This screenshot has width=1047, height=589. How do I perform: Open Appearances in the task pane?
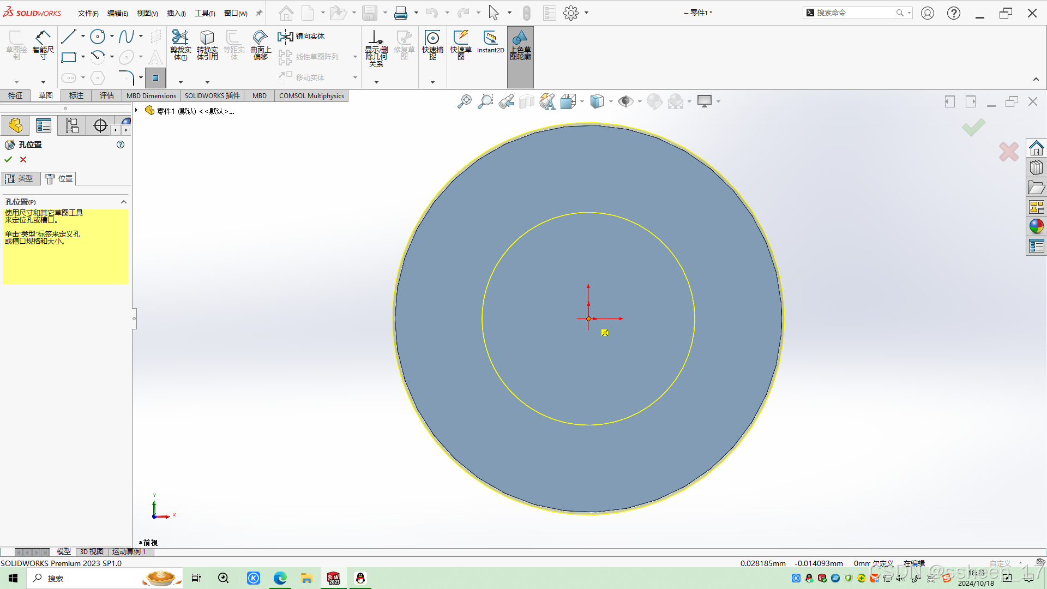(1036, 226)
